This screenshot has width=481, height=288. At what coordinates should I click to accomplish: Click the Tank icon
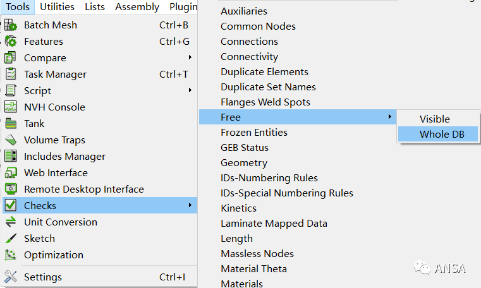coord(11,123)
